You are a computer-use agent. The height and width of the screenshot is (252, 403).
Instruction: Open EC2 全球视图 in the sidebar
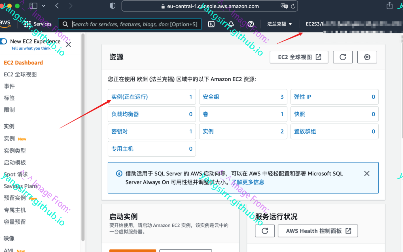tap(20, 74)
